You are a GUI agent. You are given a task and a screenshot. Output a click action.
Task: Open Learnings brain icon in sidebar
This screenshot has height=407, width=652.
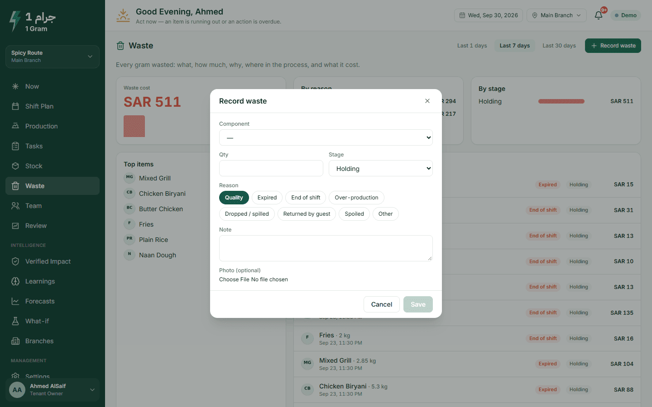[15, 281]
